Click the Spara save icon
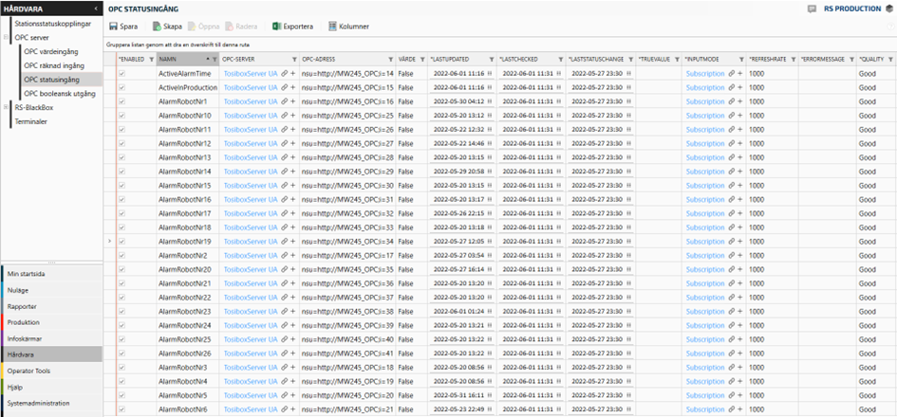 tap(114, 27)
